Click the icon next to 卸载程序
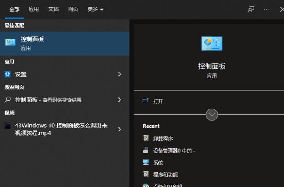This screenshot has width=284, height=187. (146, 138)
